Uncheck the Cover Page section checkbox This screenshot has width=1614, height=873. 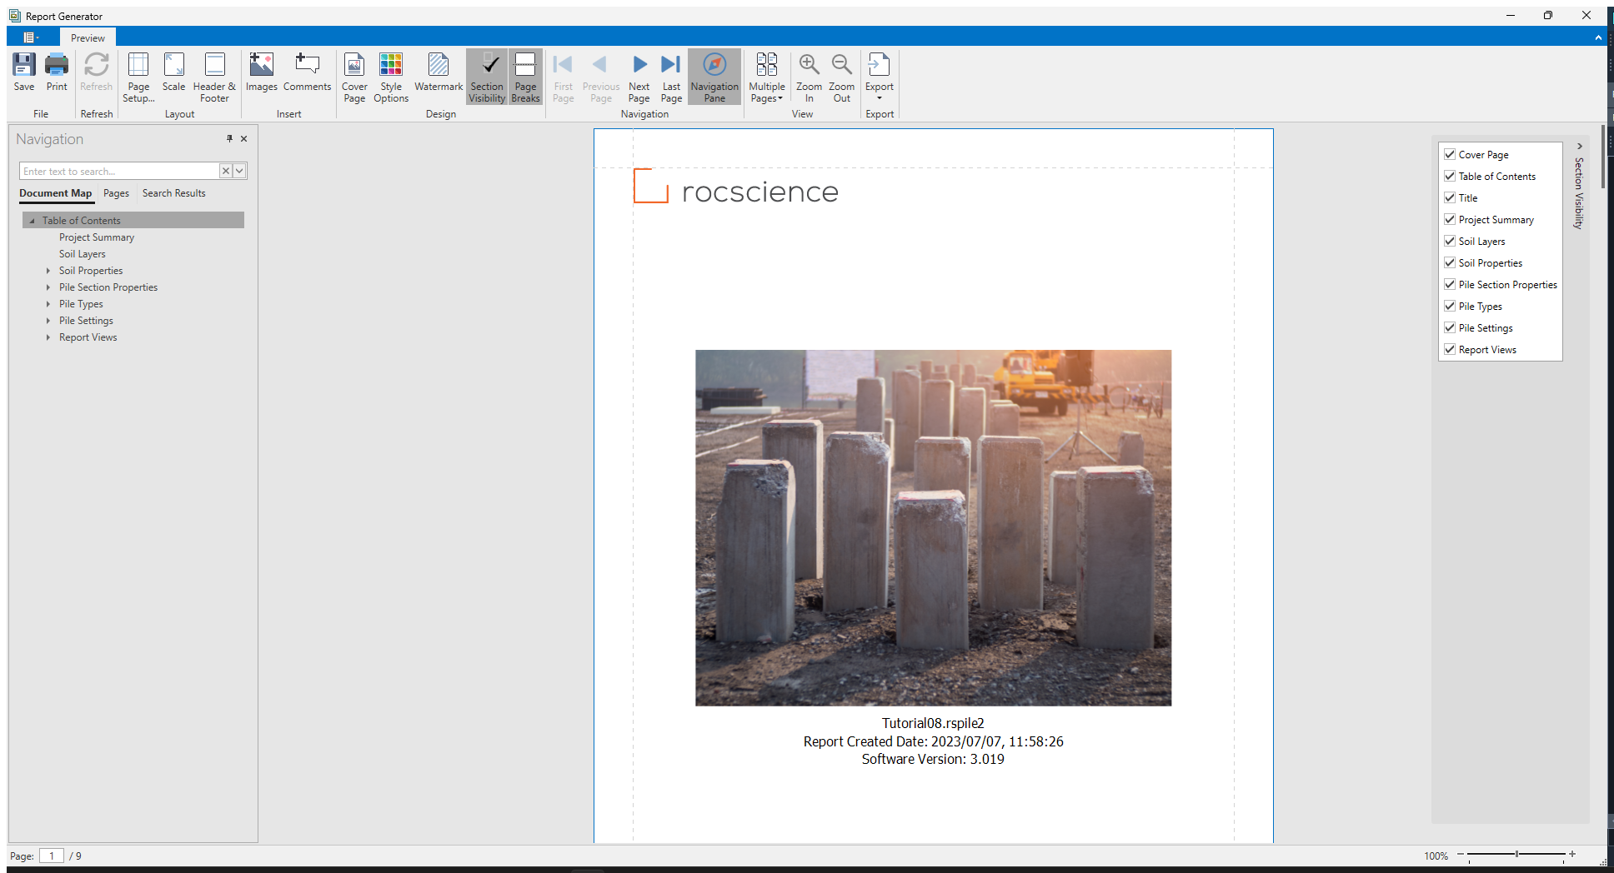click(1450, 154)
